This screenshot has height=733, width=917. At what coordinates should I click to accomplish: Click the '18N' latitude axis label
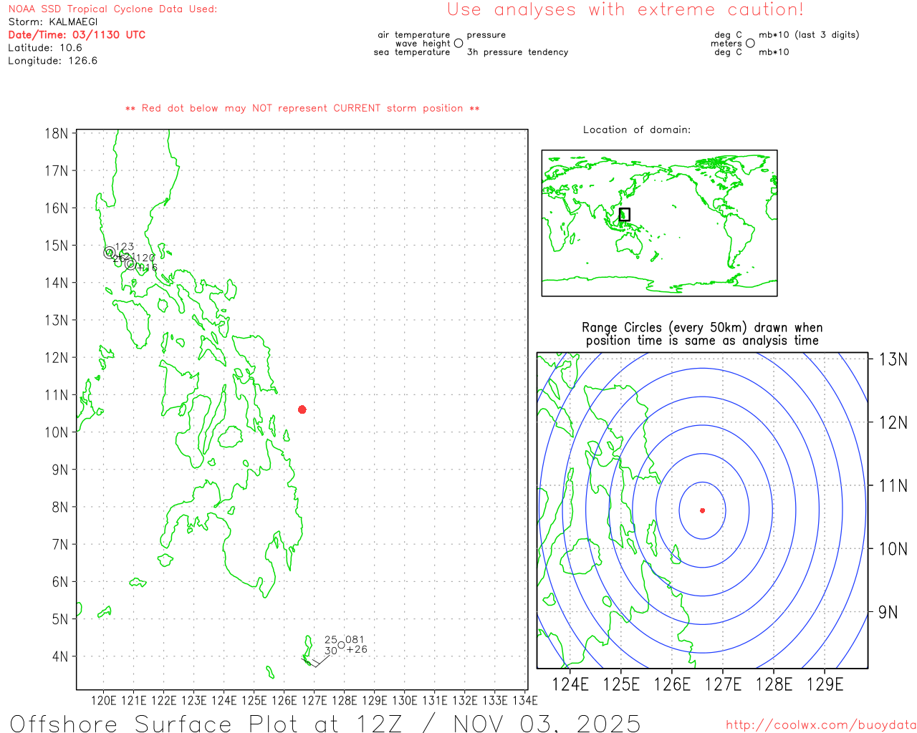pos(57,134)
